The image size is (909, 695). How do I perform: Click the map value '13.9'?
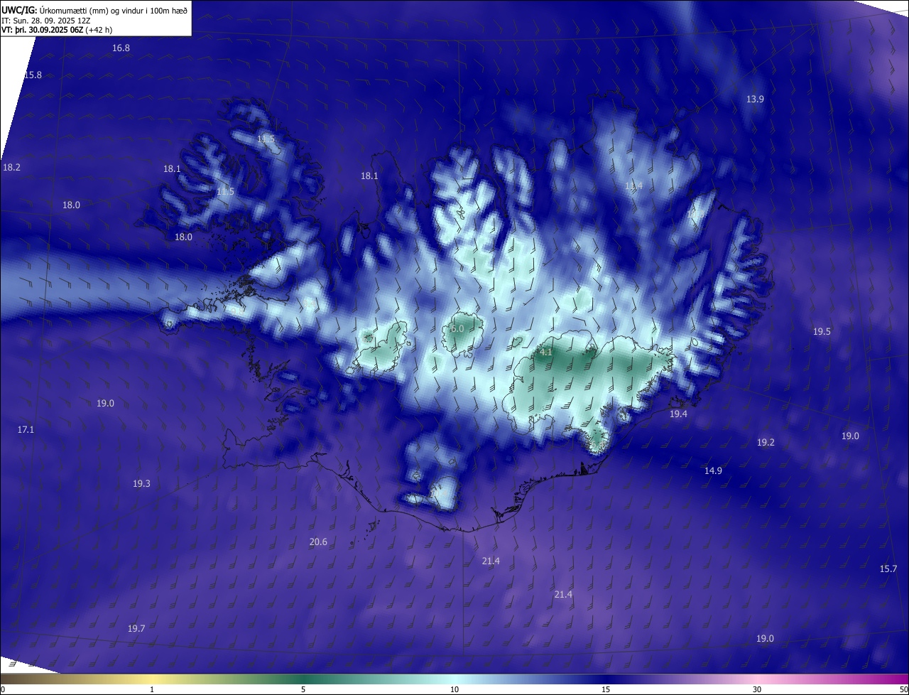[756, 99]
